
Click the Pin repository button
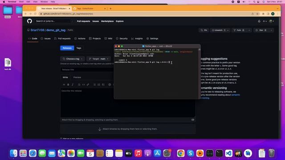204,30
